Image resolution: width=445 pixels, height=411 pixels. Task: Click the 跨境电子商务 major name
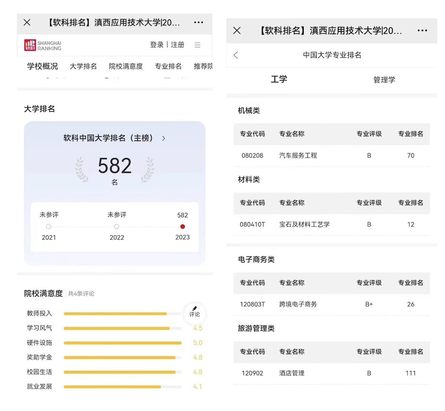298,304
